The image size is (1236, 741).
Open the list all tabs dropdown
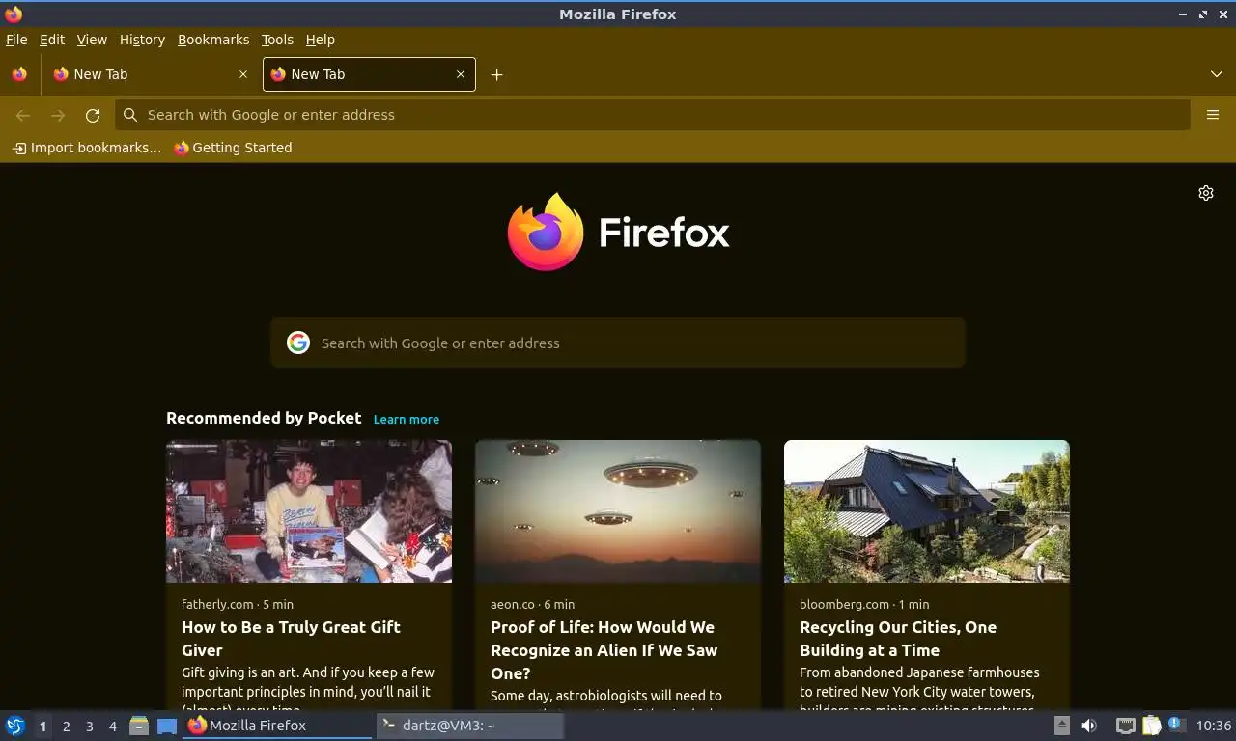pyautogui.click(x=1217, y=74)
